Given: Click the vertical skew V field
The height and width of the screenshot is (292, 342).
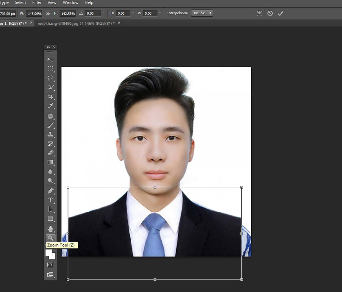Looking at the screenshot, I should (x=150, y=13).
